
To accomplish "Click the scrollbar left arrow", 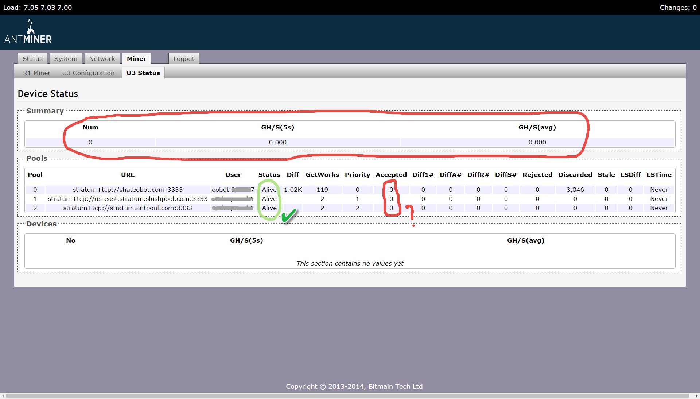I will tap(3, 396).
